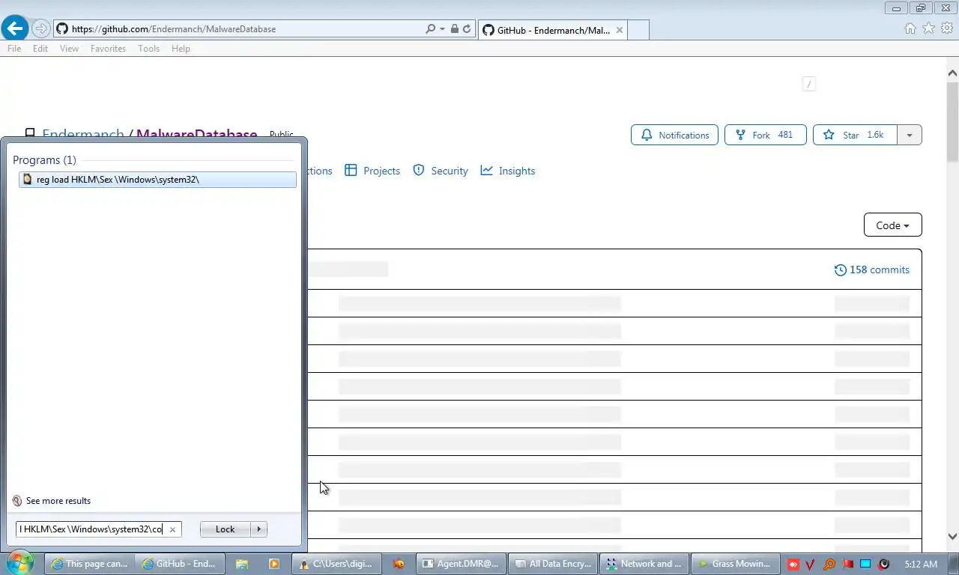Click the Lock button in Start menu

(225, 529)
